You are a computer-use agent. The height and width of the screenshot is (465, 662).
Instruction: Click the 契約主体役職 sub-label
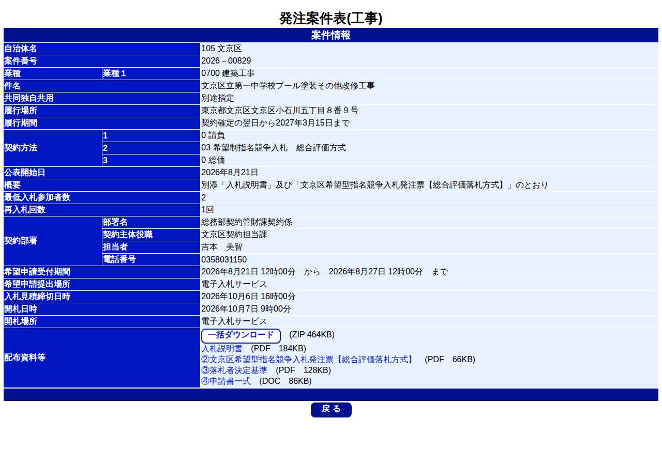click(x=151, y=235)
